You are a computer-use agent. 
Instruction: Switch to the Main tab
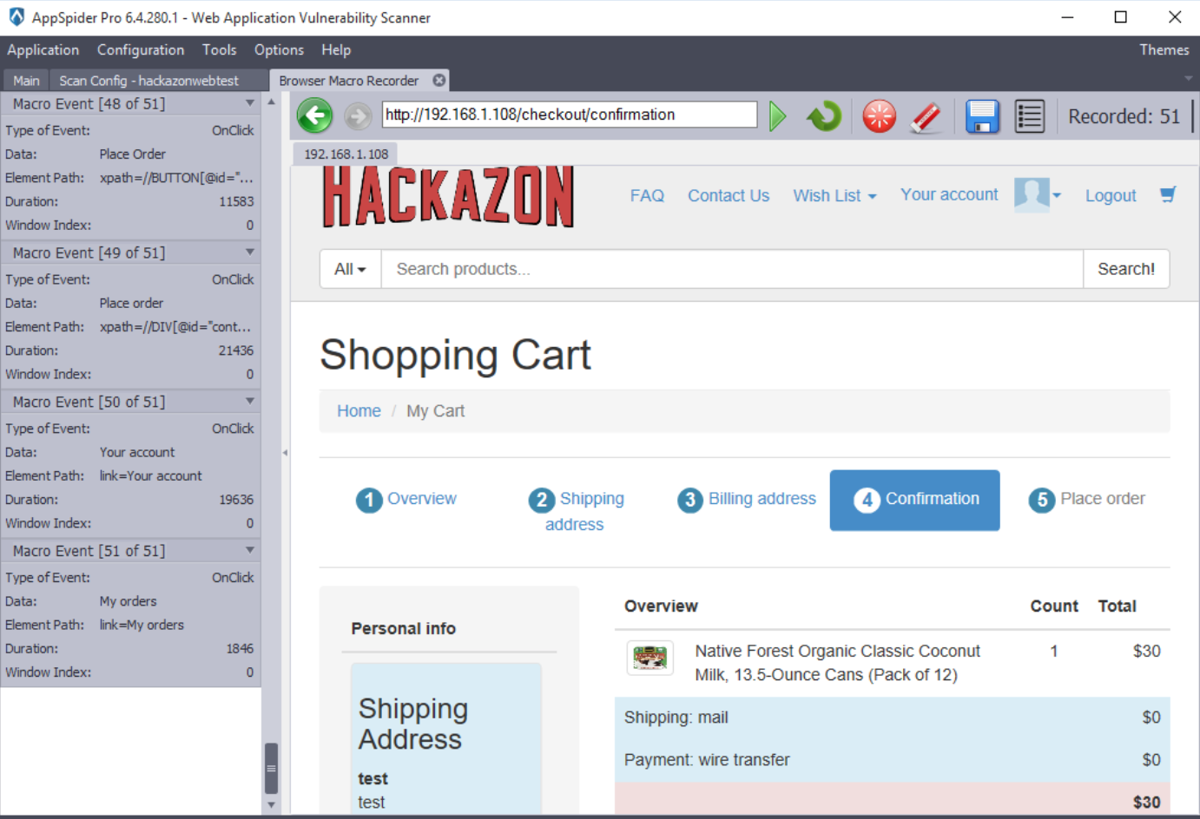[26, 81]
